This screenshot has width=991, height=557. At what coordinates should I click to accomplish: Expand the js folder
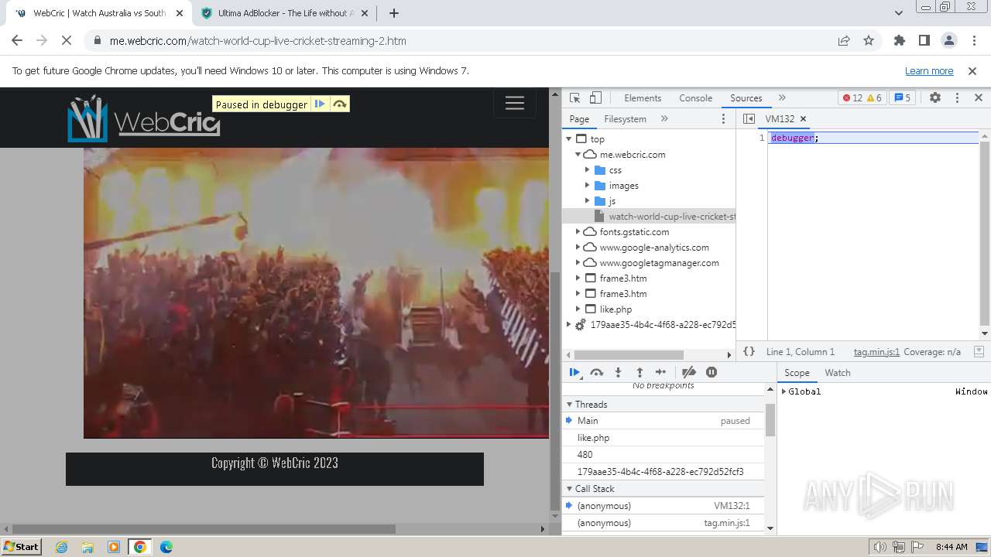(587, 201)
